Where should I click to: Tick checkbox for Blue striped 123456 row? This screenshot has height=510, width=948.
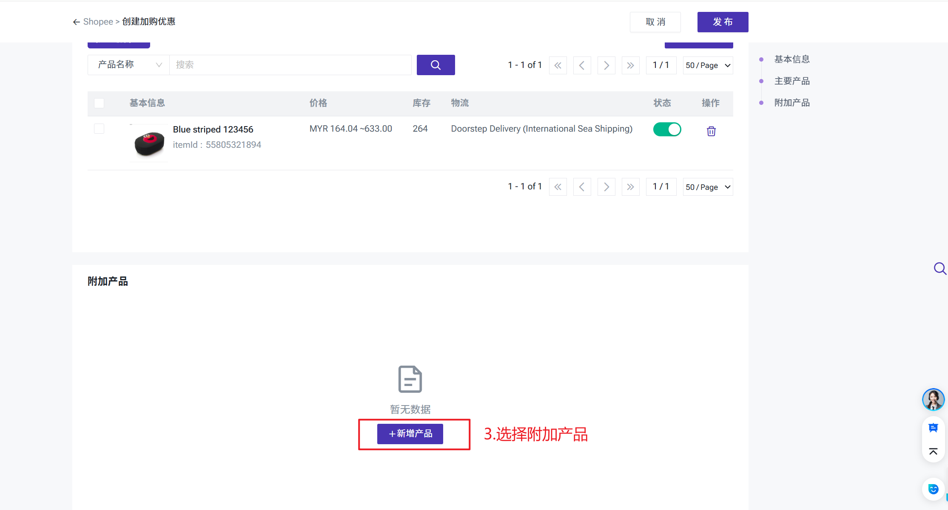coord(99,129)
